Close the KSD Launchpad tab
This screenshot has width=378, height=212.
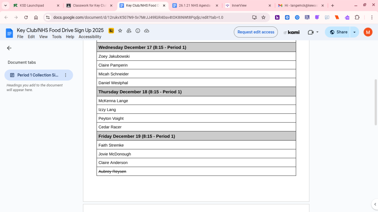point(58,6)
